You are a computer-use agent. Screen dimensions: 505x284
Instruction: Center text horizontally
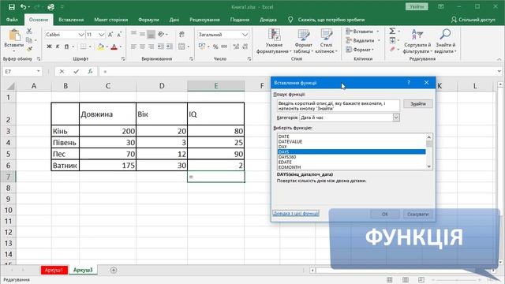pyautogui.click(x=142, y=47)
